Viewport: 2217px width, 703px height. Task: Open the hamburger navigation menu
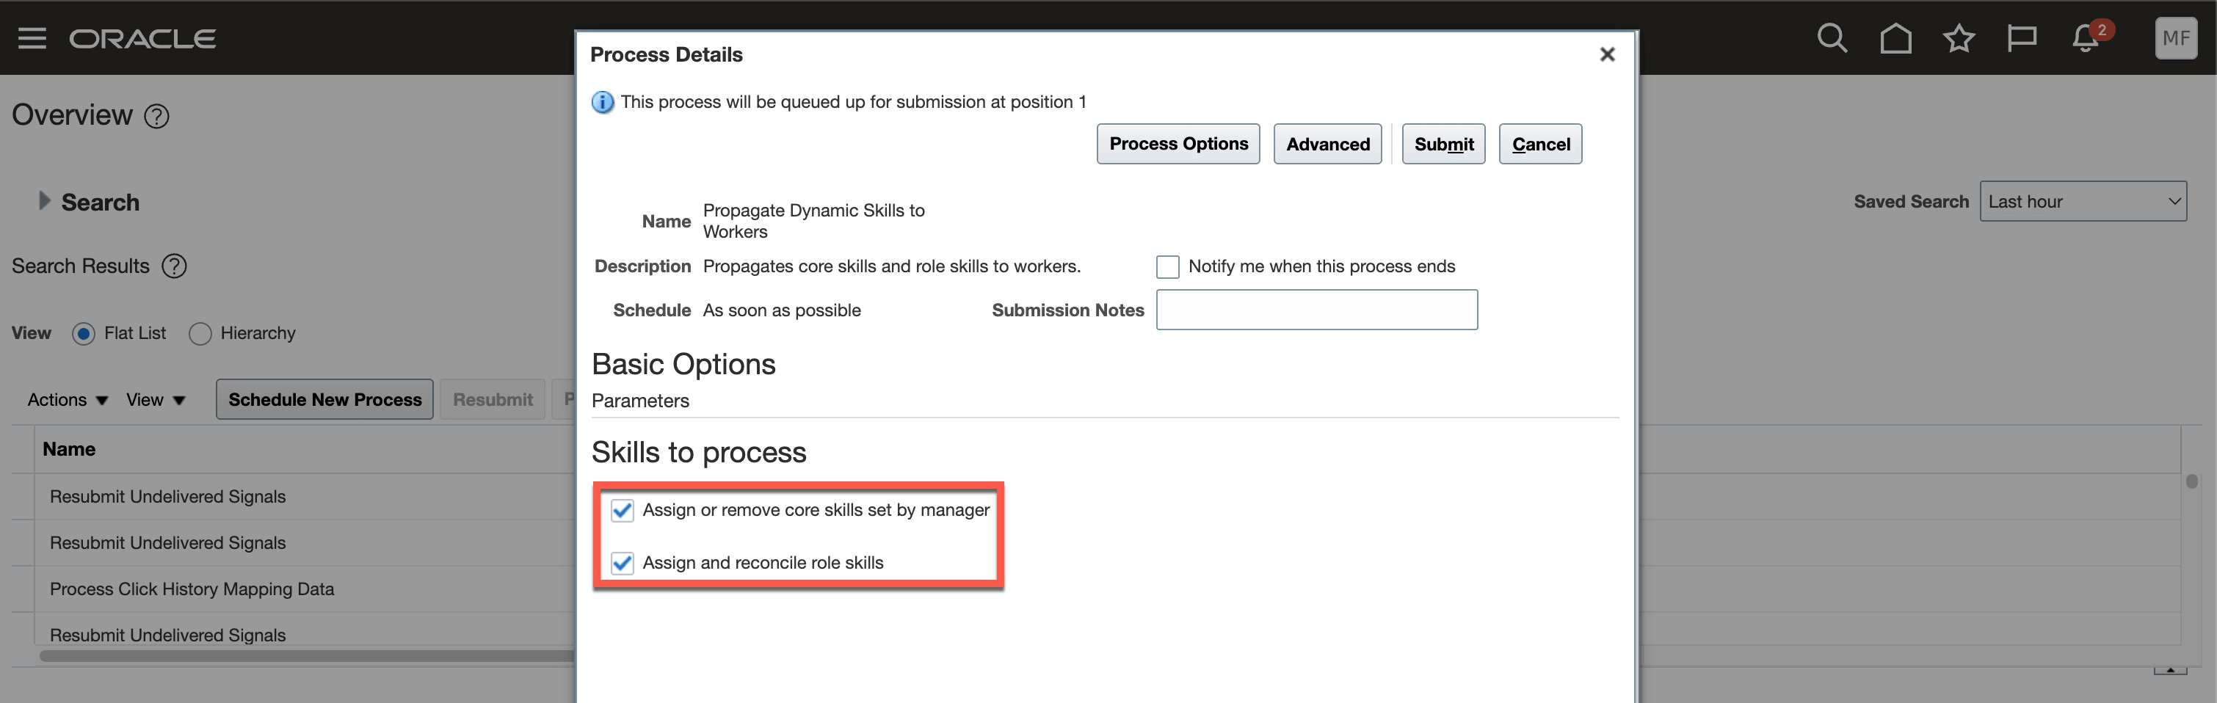[32, 38]
